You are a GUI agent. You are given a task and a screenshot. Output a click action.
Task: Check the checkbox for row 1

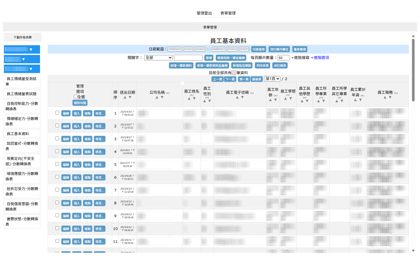[x=57, y=113]
